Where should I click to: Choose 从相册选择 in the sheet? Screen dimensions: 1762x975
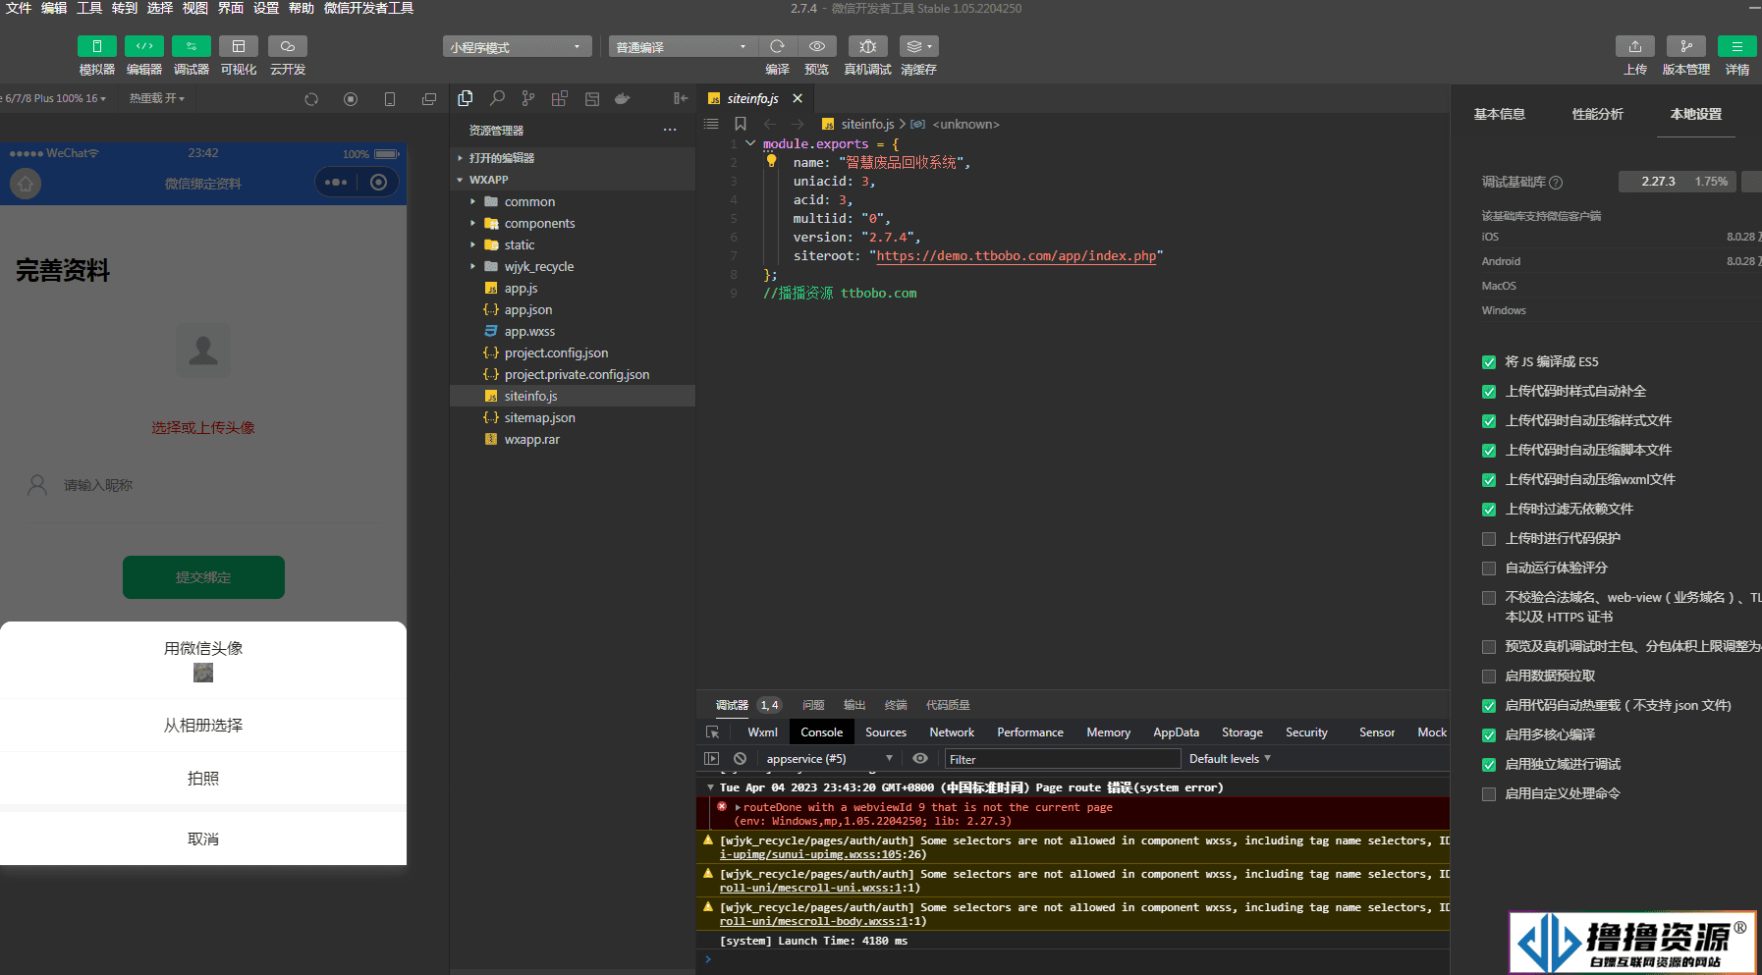203,726
